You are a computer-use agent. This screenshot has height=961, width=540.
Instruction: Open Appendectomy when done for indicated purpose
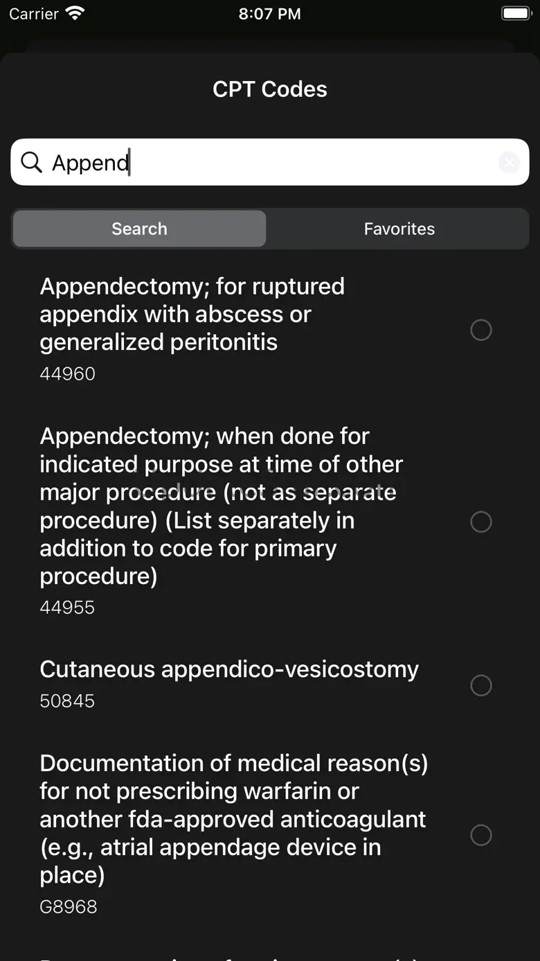point(270,522)
